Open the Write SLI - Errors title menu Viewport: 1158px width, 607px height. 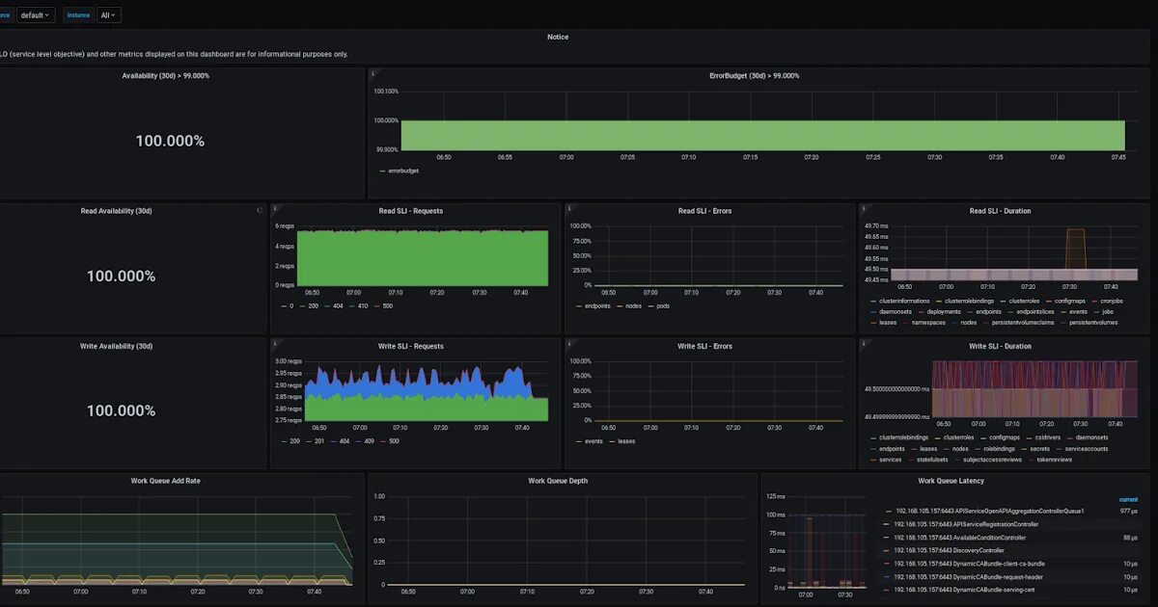tap(705, 345)
